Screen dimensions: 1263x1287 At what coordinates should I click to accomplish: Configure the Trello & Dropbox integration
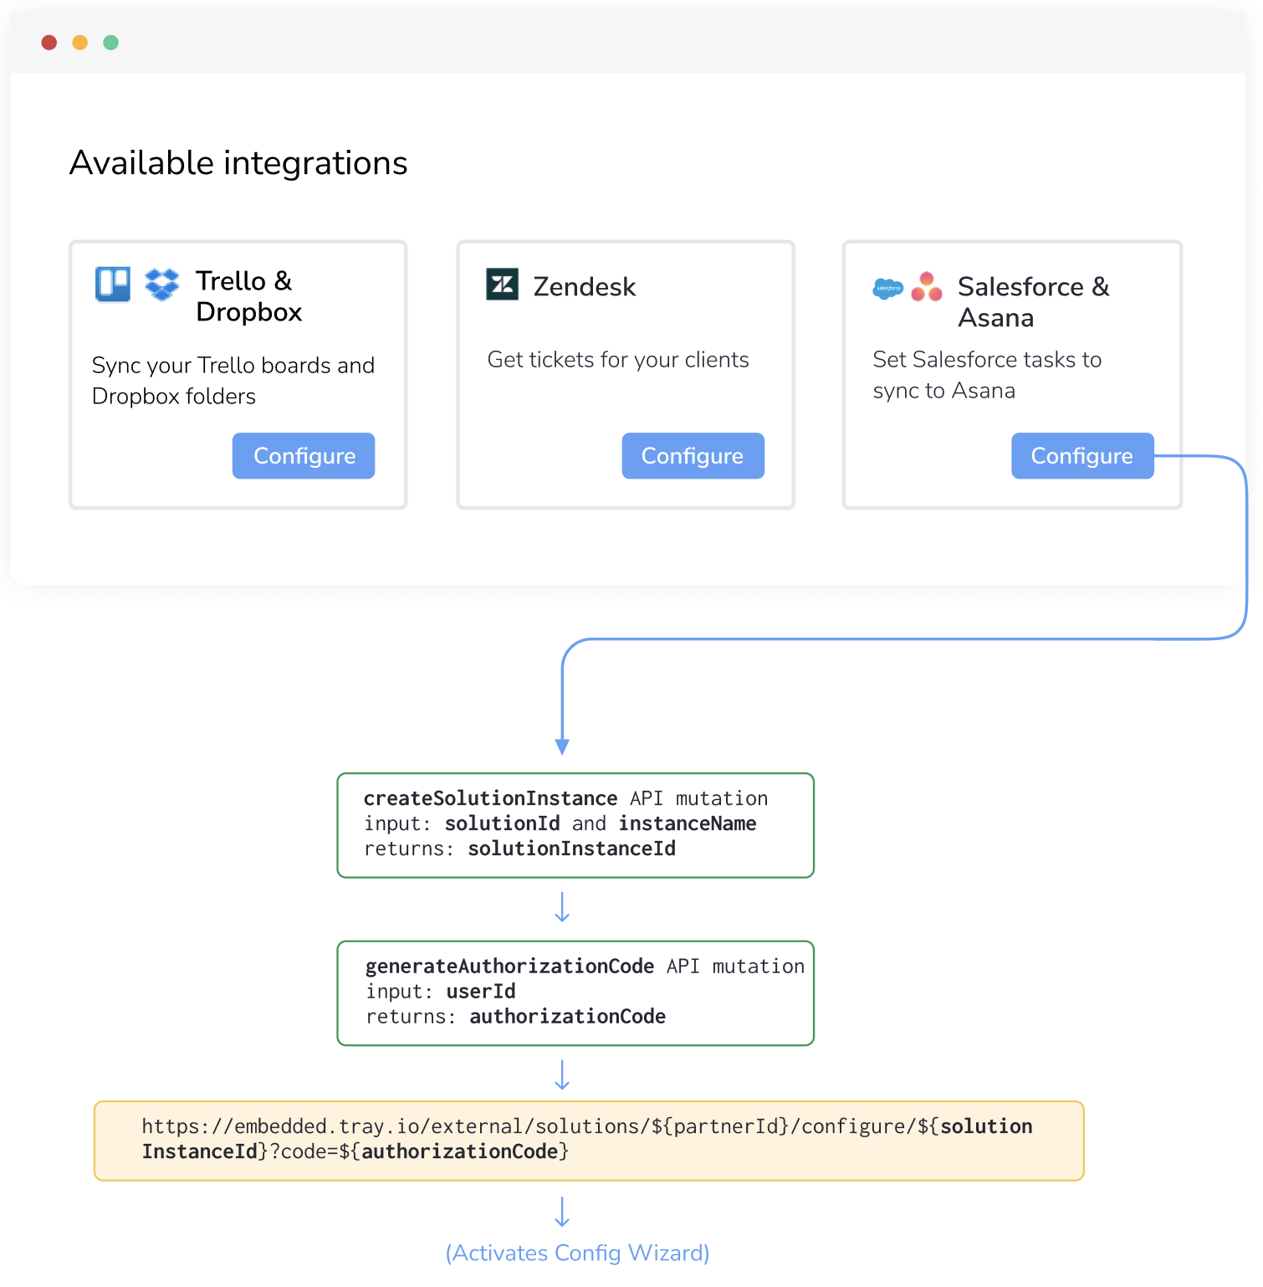coord(304,456)
